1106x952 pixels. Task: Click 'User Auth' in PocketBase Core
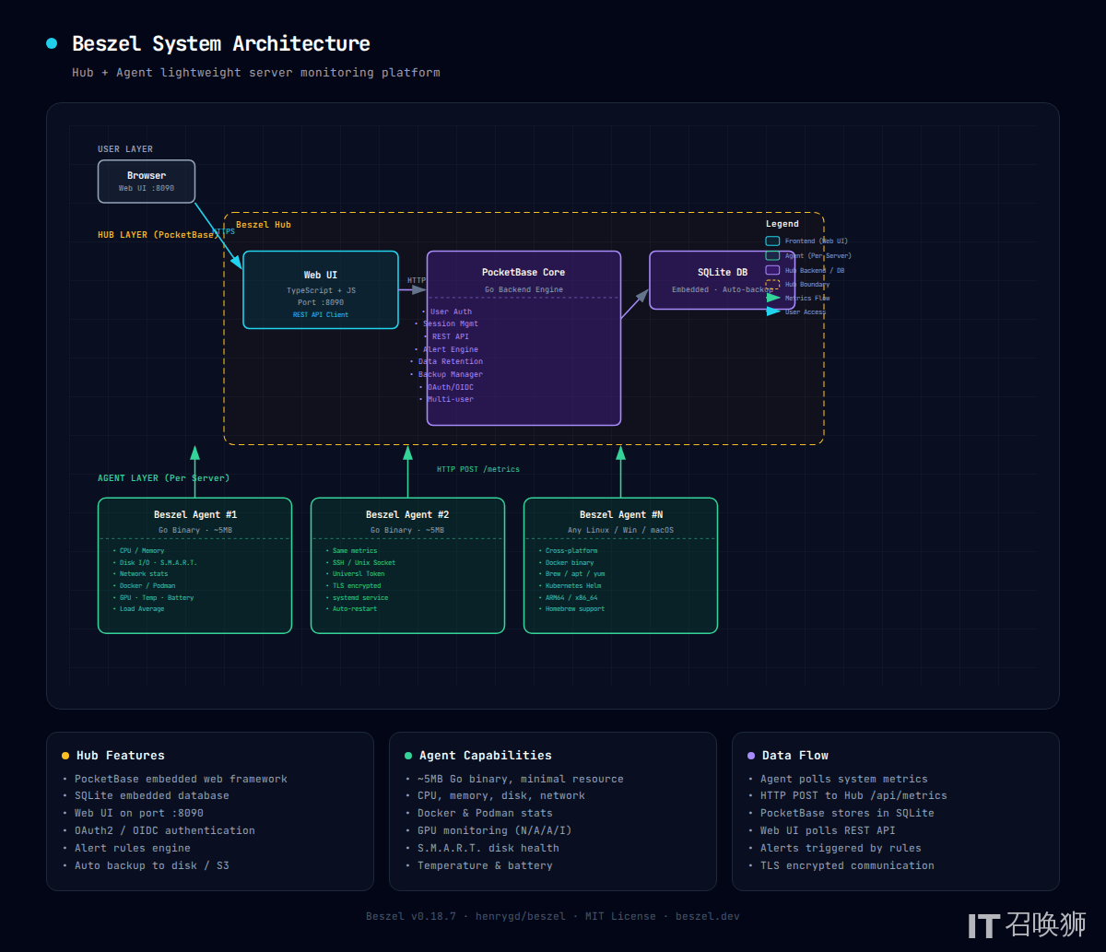point(451,311)
